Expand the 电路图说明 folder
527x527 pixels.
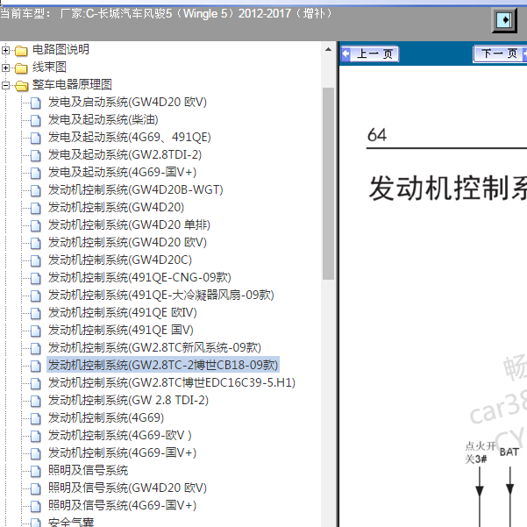coord(5,50)
